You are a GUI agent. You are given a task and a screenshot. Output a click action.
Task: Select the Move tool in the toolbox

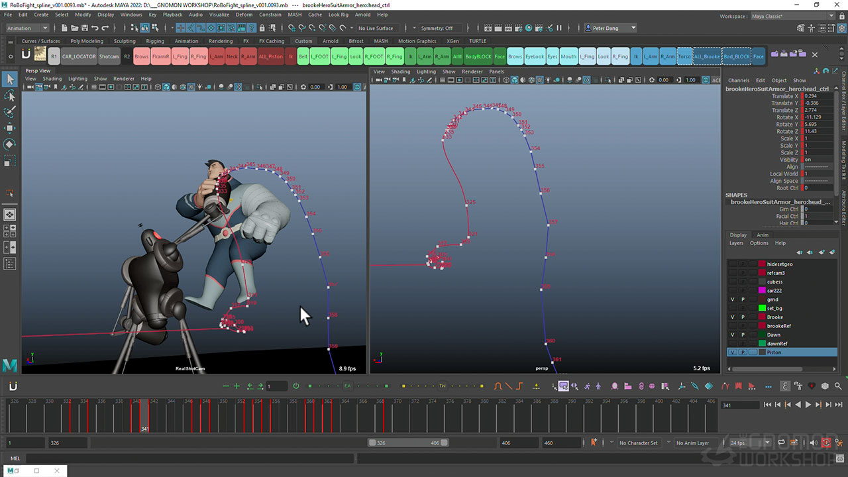(x=10, y=128)
